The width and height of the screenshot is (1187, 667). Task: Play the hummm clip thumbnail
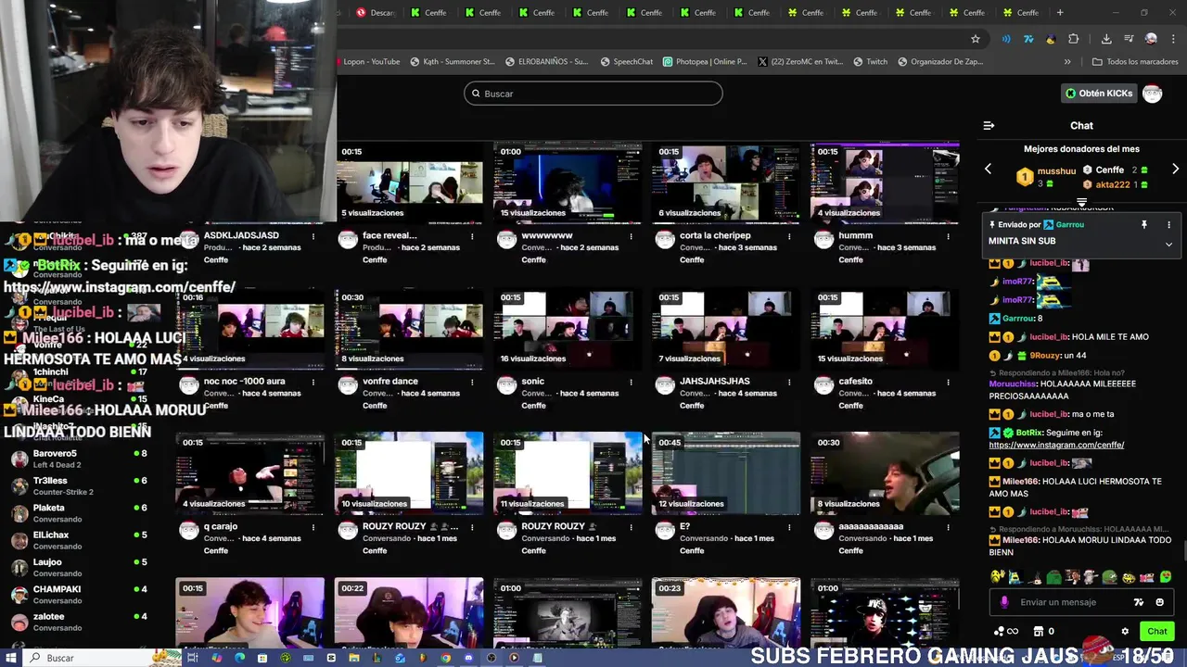pyautogui.click(x=885, y=182)
